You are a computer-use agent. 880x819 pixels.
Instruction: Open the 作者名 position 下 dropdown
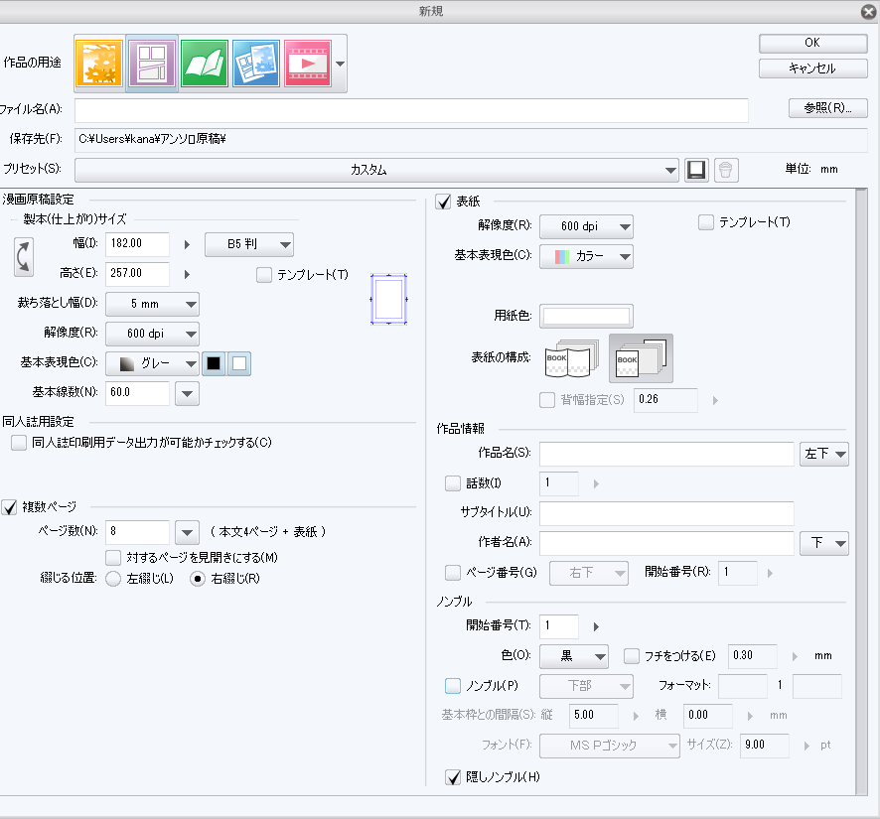pos(824,543)
